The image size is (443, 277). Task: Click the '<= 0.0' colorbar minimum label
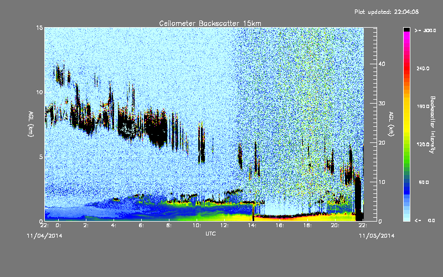click(425, 220)
